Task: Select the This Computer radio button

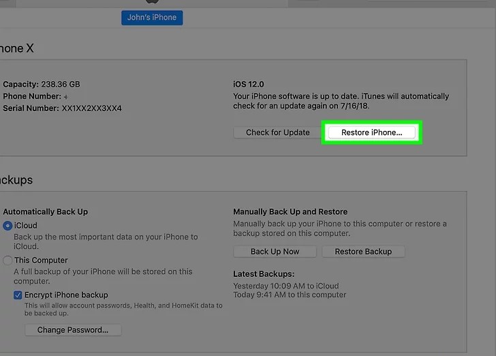Action: (7, 261)
